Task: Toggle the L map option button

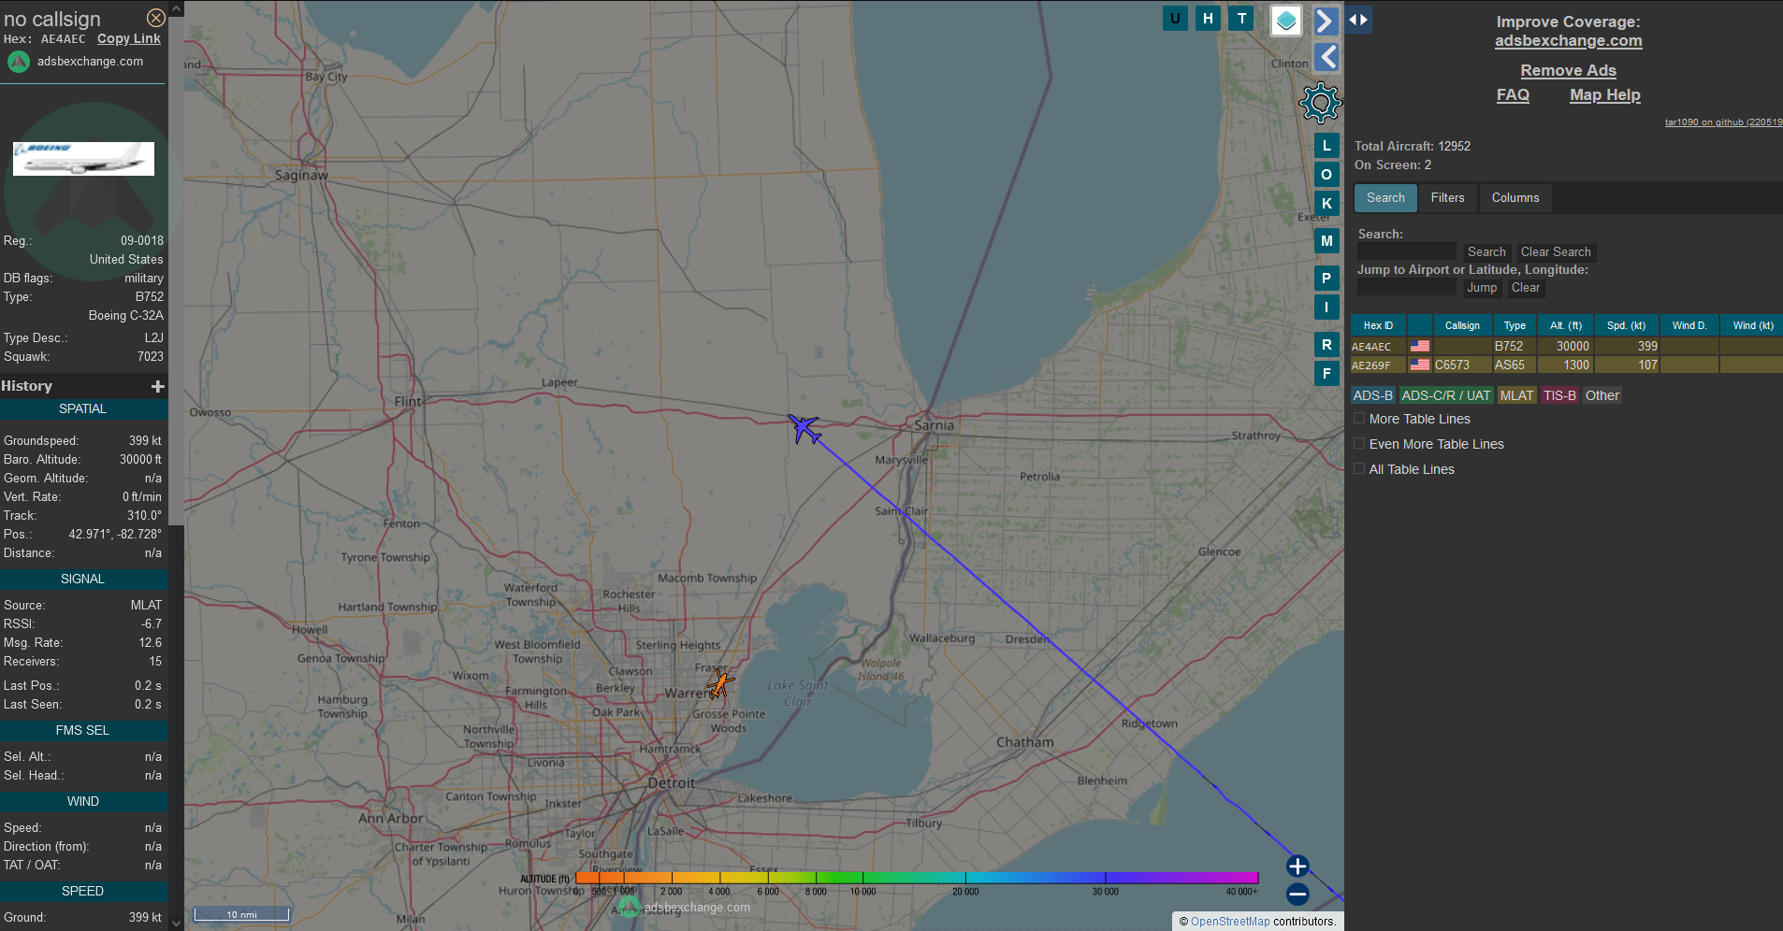Action: click(1326, 146)
